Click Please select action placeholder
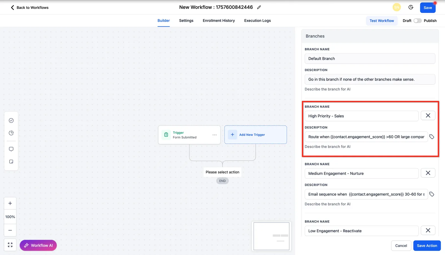Image resolution: width=445 pixels, height=255 pixels. pos(222,172)
